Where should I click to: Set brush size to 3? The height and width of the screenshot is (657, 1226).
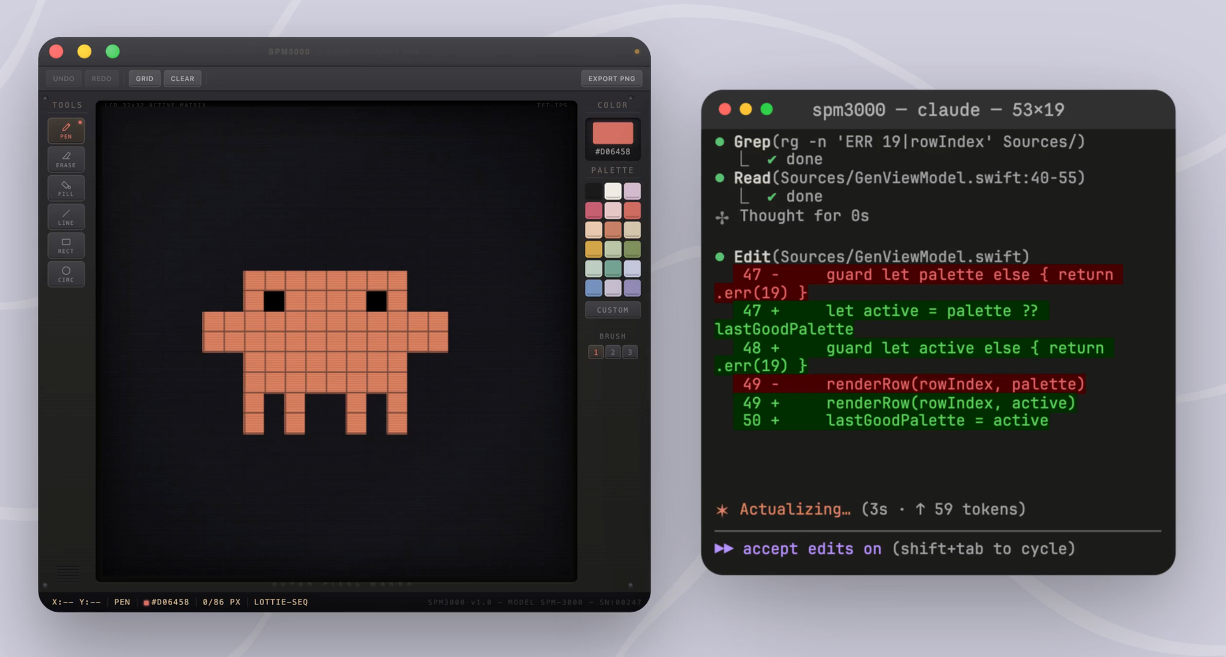tap(630, 352)
